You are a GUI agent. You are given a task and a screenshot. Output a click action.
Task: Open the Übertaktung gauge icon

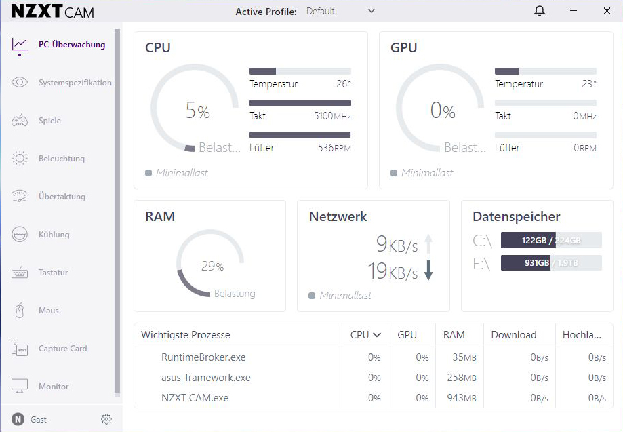20,197
